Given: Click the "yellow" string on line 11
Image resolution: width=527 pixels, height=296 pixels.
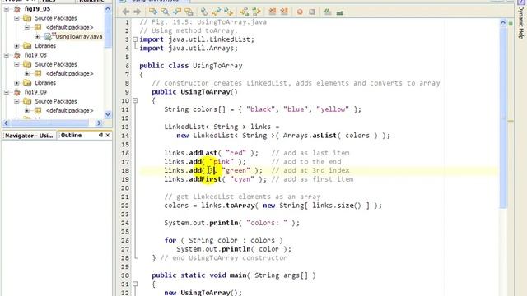Looking at the screenshot, I should pyautogui.click(x=333, y=109).
